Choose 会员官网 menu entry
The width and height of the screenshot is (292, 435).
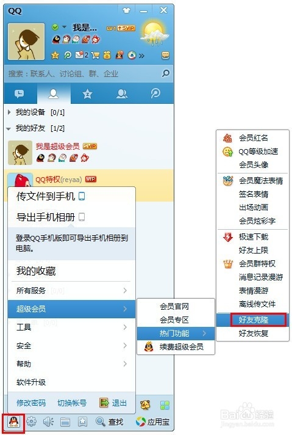point(176,306)
